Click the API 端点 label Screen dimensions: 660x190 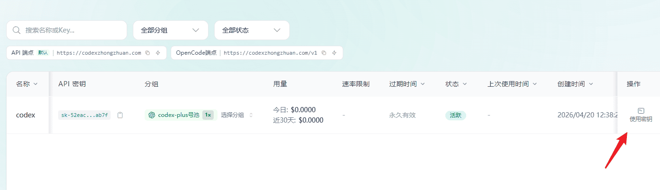pyautogui.click(x=22, y=53)
